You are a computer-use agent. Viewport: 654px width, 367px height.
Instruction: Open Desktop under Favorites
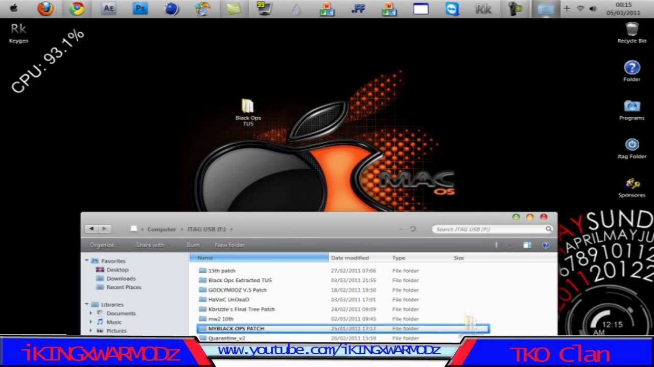(x=118, y=270)
